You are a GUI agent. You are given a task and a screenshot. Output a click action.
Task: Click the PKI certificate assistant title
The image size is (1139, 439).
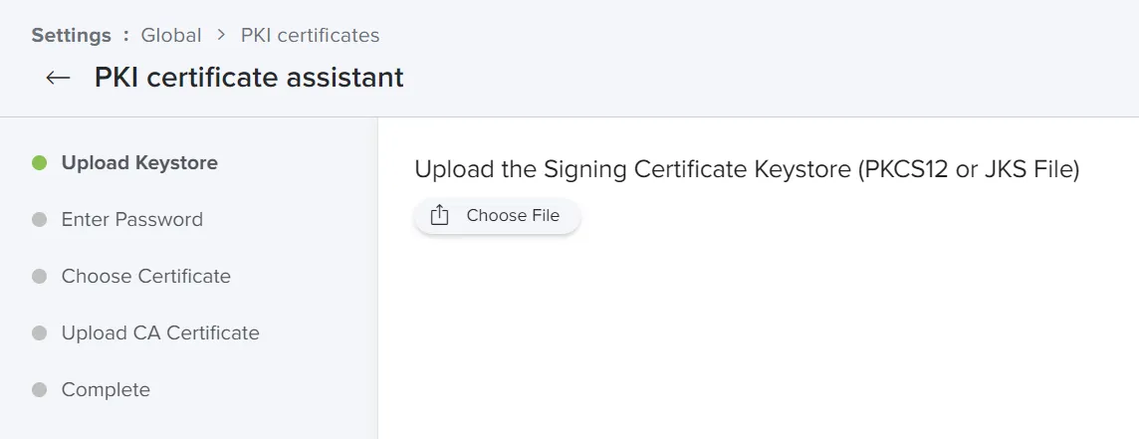click(x=249, y=77)
